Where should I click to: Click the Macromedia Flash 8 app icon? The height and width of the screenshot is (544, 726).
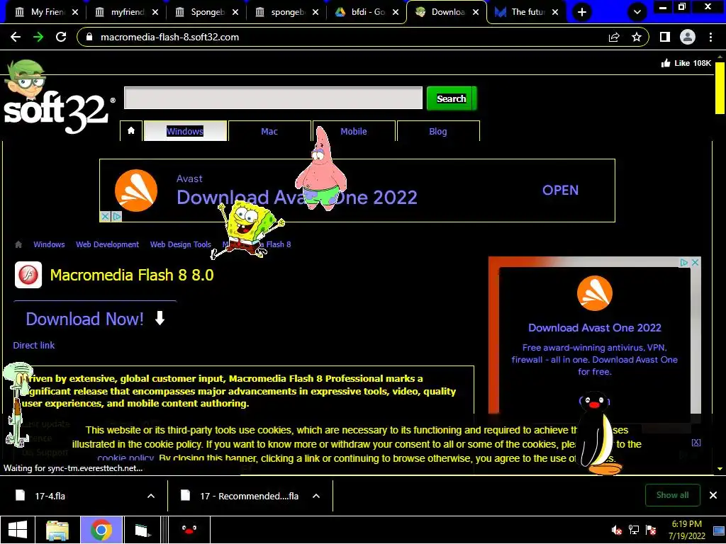coord(28,275)
